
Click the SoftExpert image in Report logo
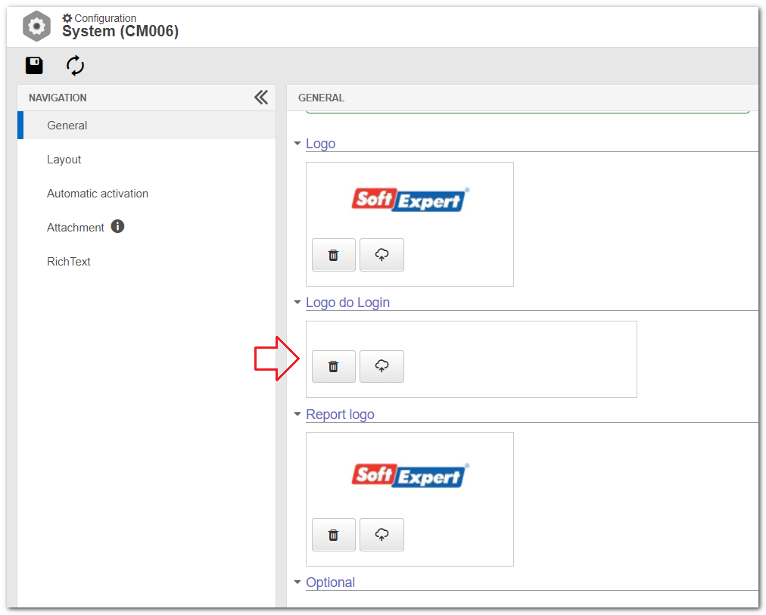coord(410,475)
